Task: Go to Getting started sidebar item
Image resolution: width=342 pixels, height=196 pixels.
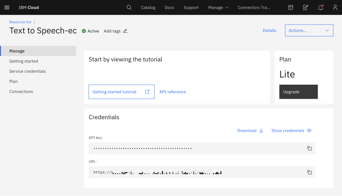Action: [24, 61]
